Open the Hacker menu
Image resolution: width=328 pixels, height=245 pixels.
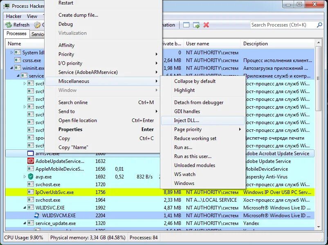[14, 16]
